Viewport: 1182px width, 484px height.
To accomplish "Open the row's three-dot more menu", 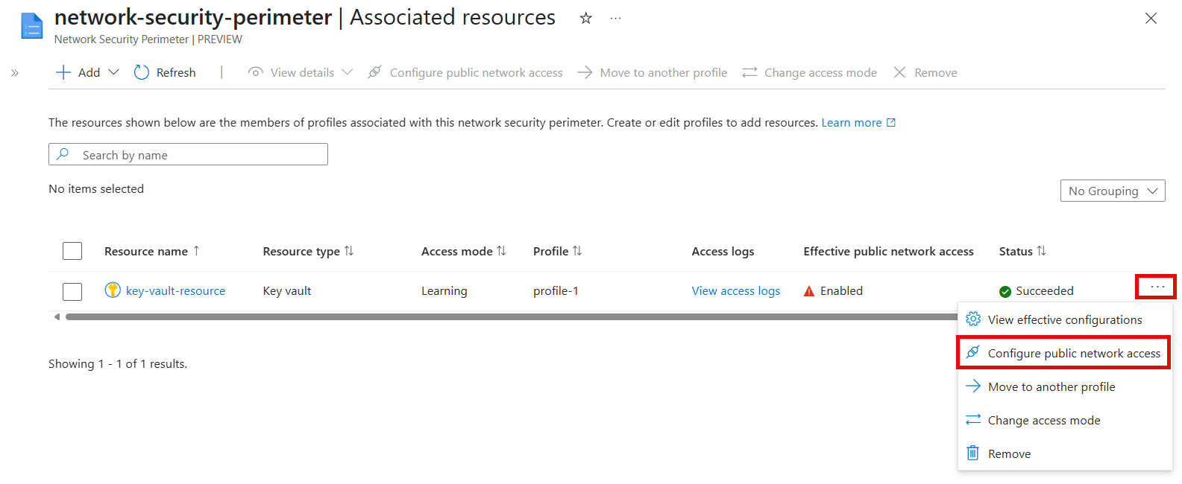I will point(1157,287).
